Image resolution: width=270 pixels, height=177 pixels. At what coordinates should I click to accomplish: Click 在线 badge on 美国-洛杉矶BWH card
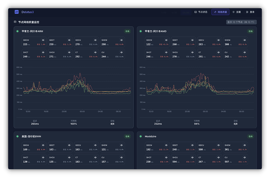coord(127,136)
